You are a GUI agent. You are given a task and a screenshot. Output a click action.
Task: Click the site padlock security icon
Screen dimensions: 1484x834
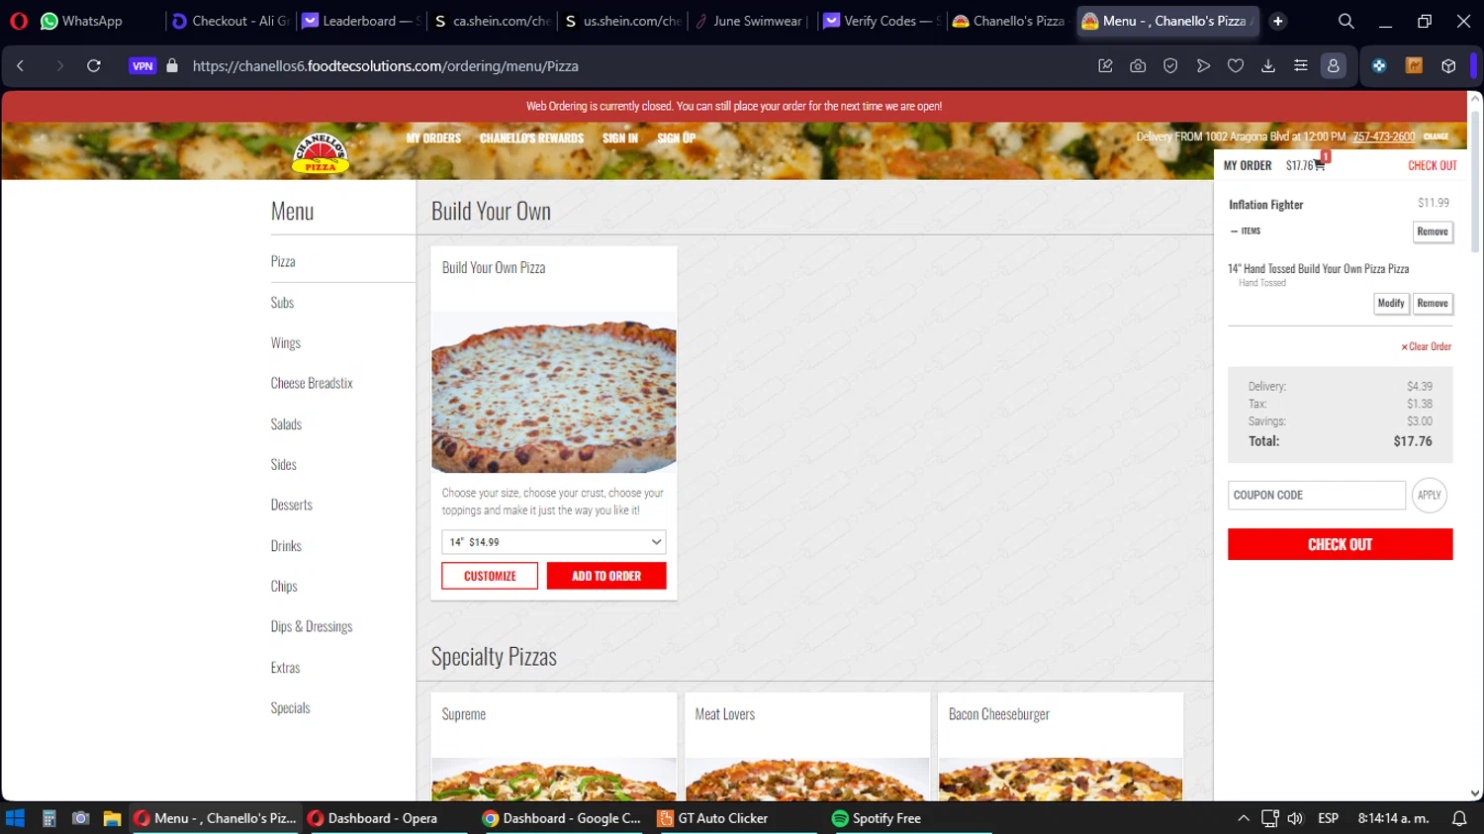(x=172, y=65)
